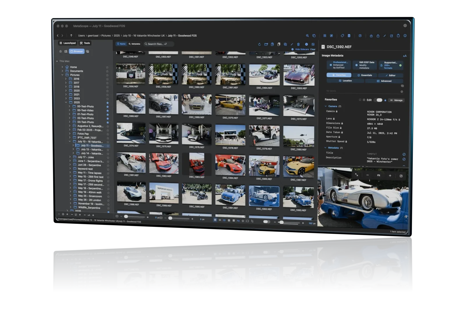Select the Essentials metadata tab
The height and width of the screenshot is (310, 466).
pos(365,75)
